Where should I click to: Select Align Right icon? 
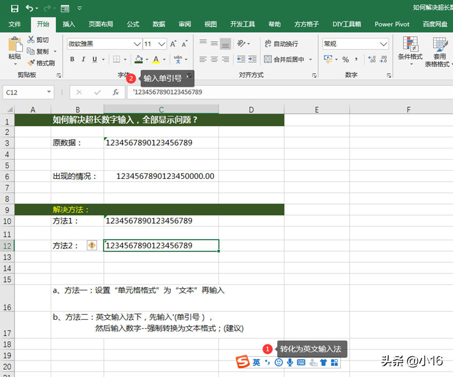(x=225, y=59)
